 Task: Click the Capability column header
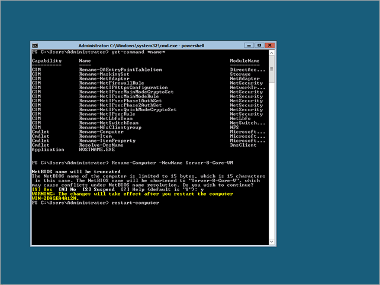click(47, 61)
